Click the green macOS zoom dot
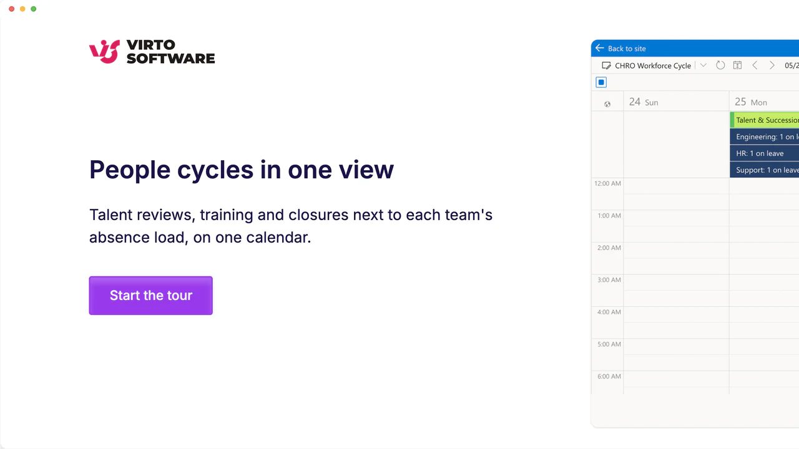799x449 pixels. (x=33, y=9)
